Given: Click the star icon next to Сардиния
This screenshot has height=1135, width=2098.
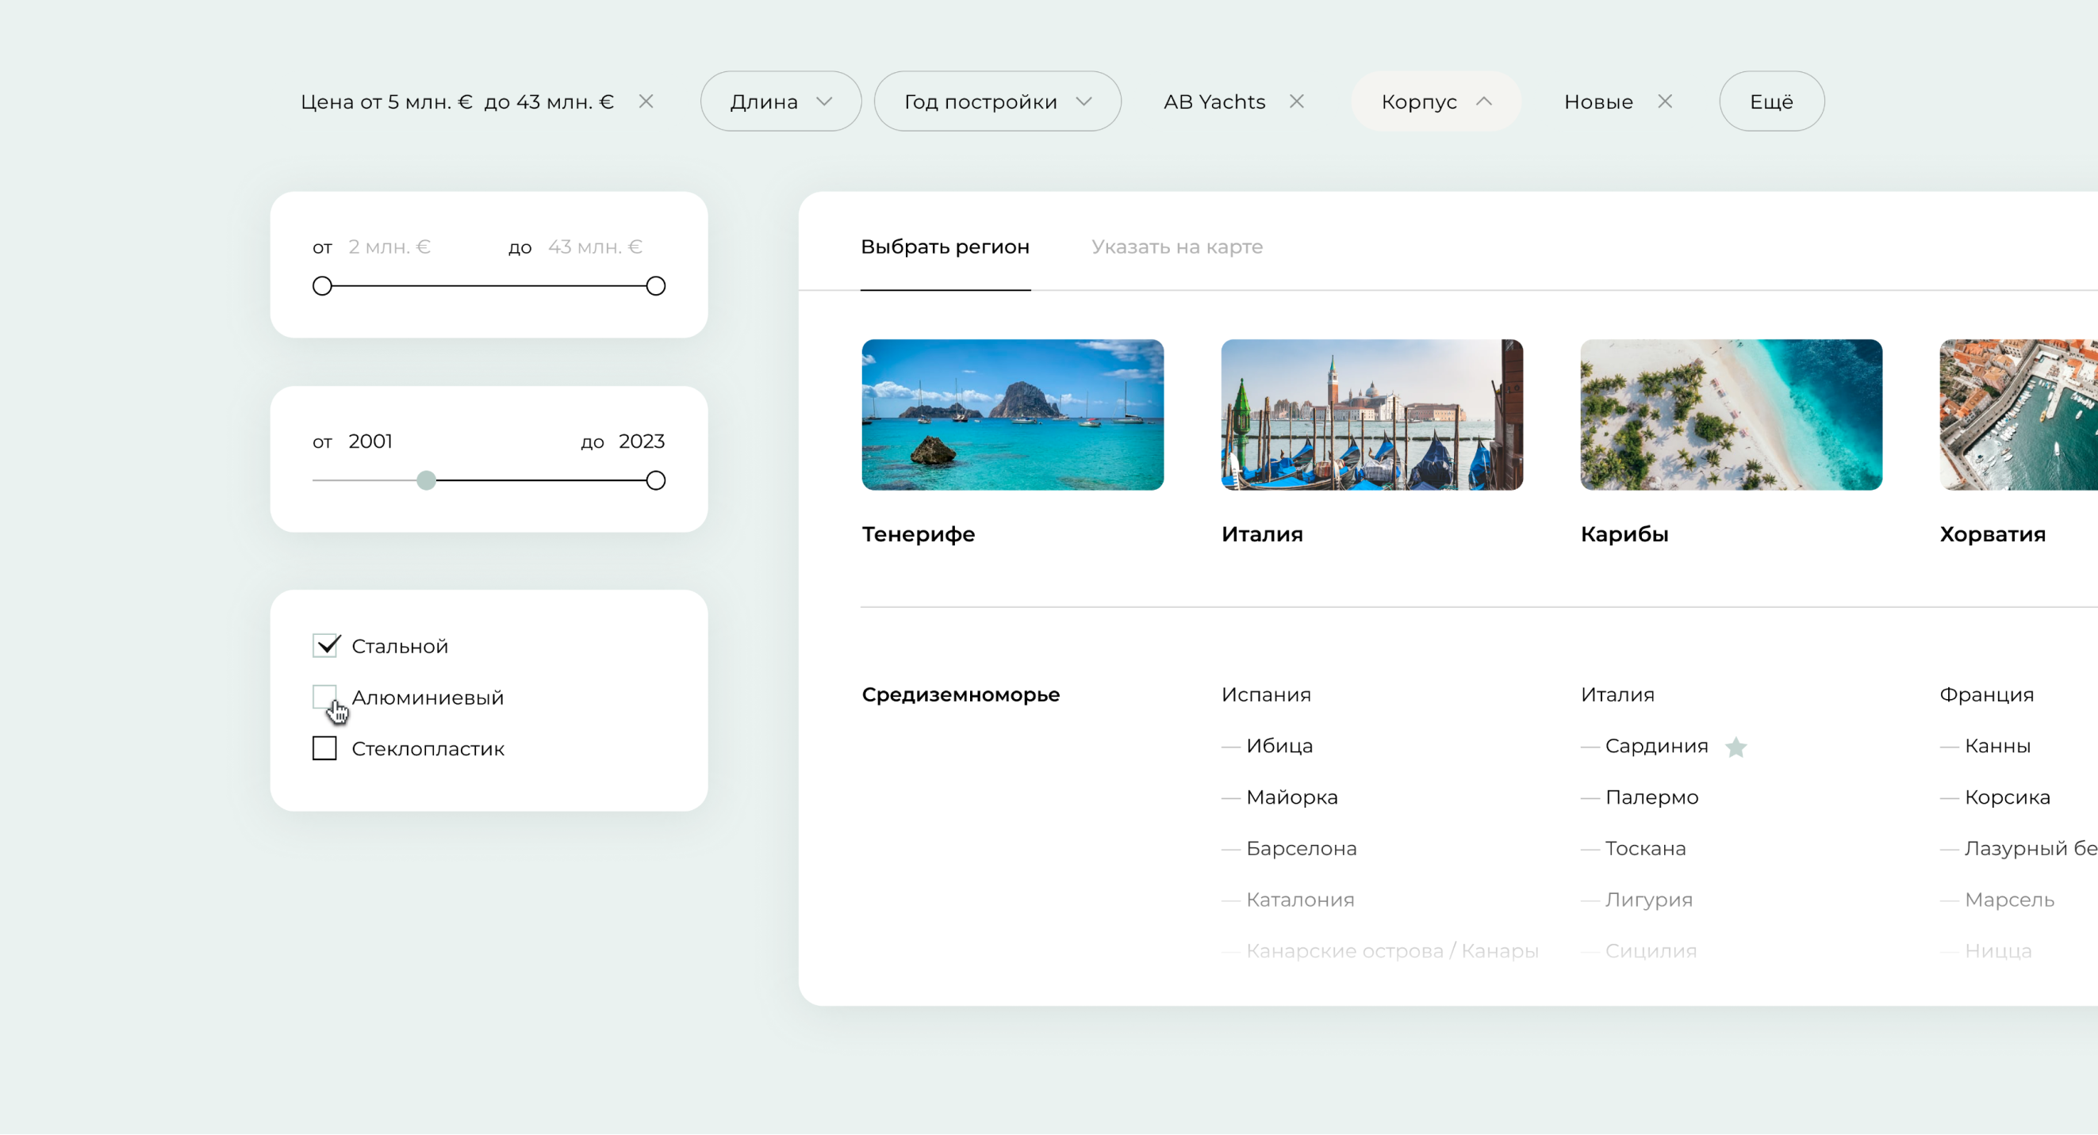Looking at the screenshot, I should coord(1736,747).
